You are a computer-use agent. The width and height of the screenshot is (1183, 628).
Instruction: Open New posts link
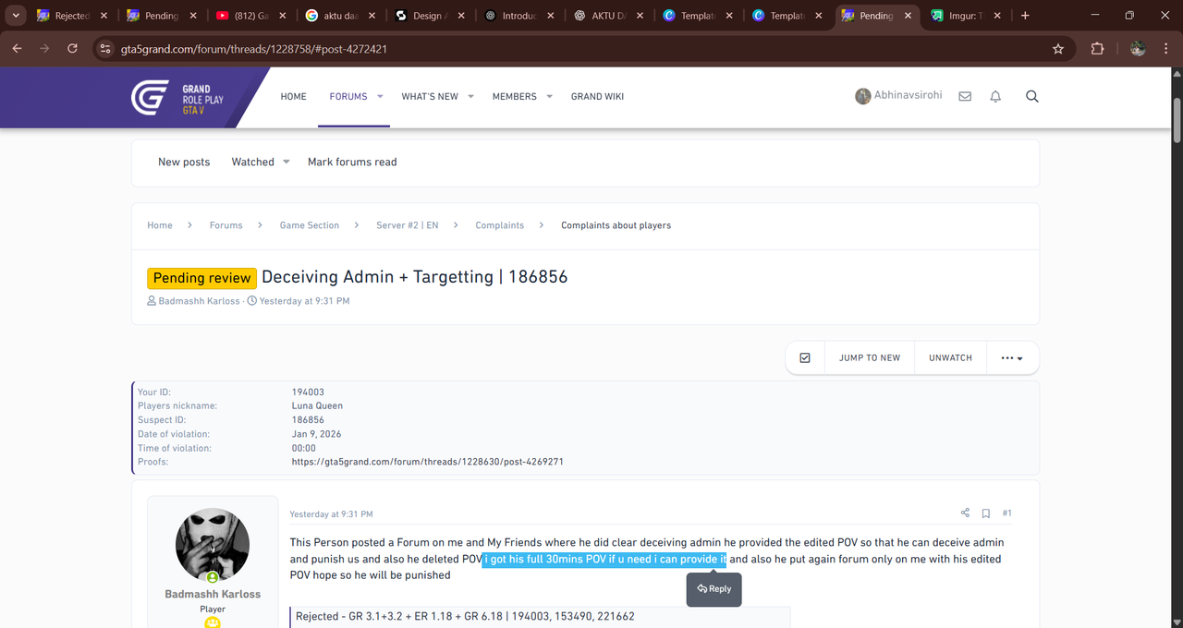(x=184, y=162)
